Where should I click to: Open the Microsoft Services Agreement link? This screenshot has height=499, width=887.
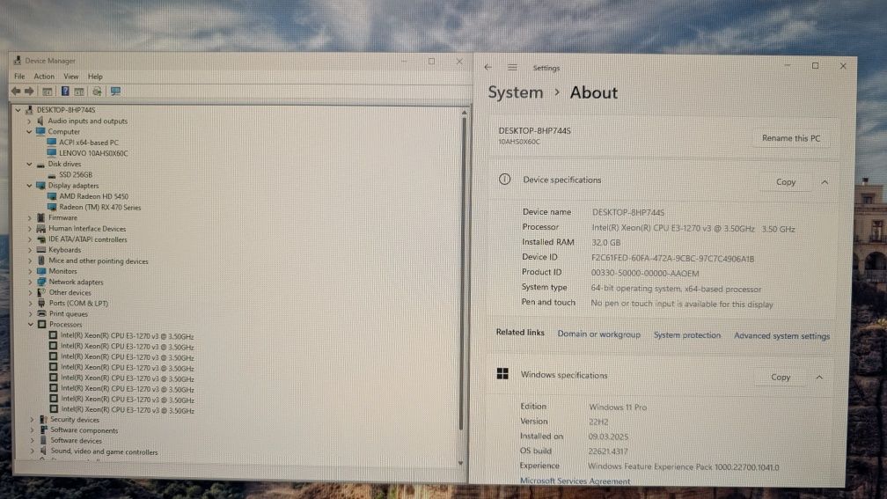[575, 481]
